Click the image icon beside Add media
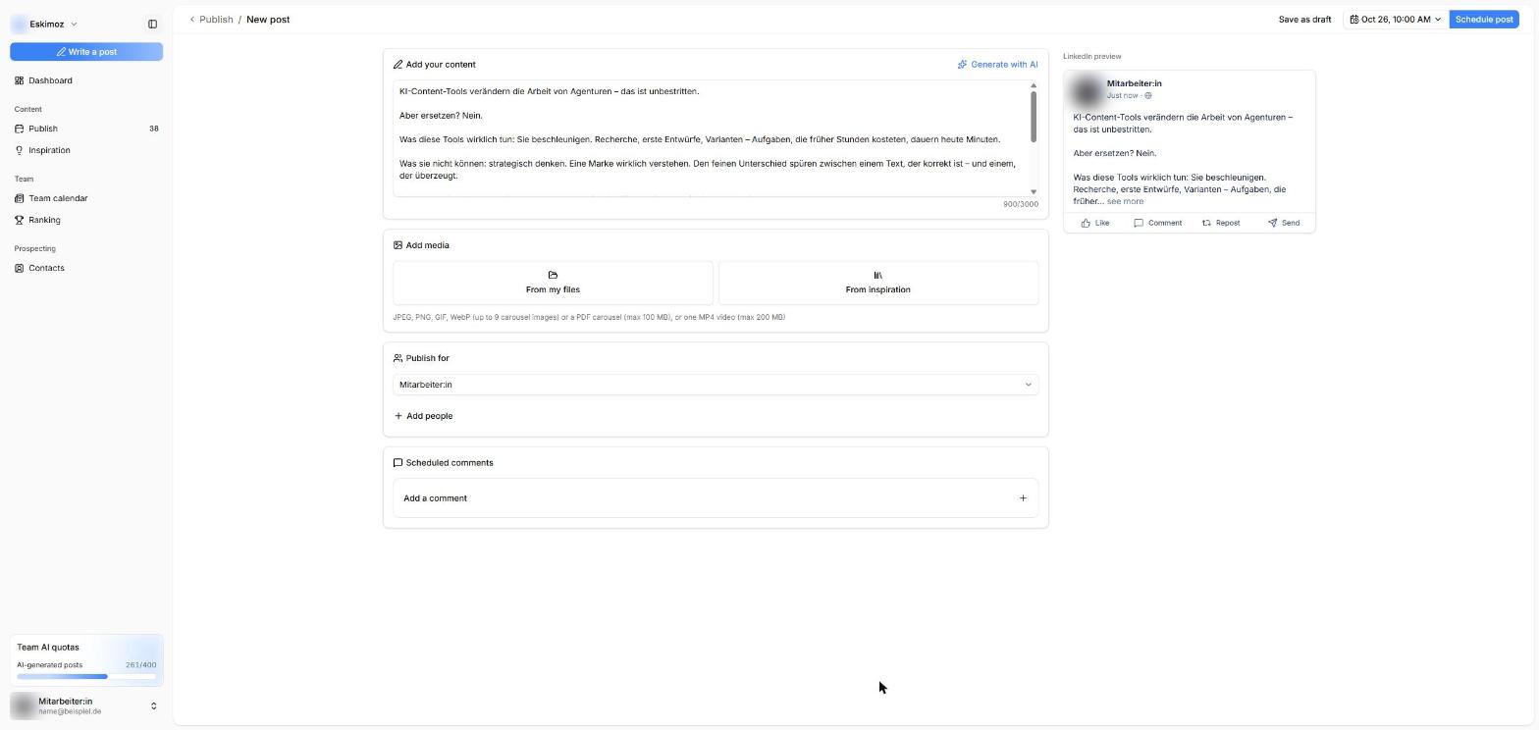The image size is (1539, 730). [x=398, y=245]
